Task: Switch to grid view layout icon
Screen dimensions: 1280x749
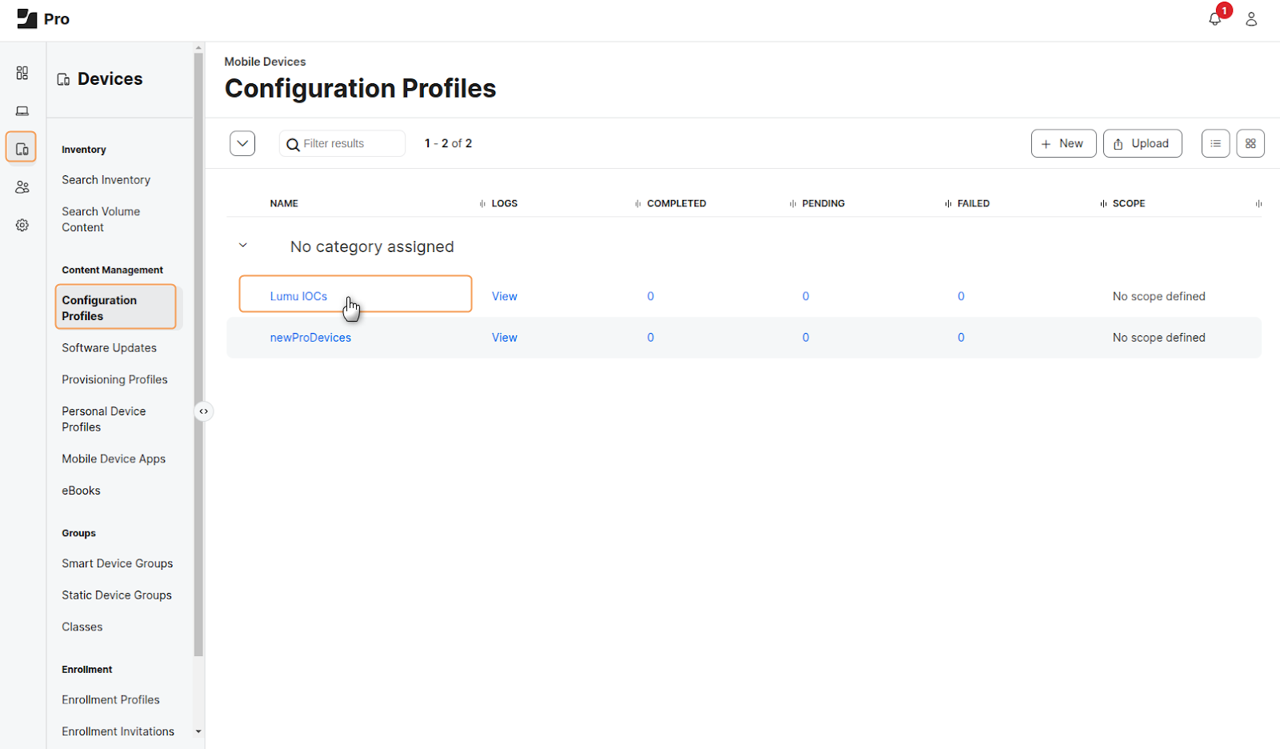Action: pos(1250,143)
